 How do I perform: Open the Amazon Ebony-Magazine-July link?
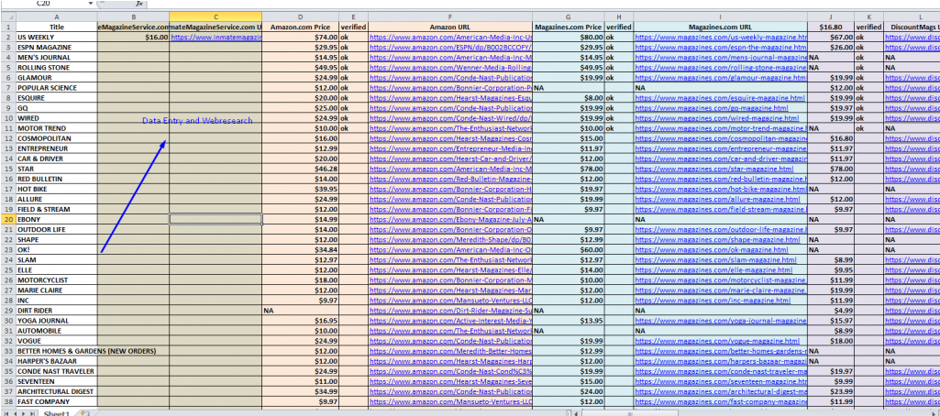click(451, 220)
